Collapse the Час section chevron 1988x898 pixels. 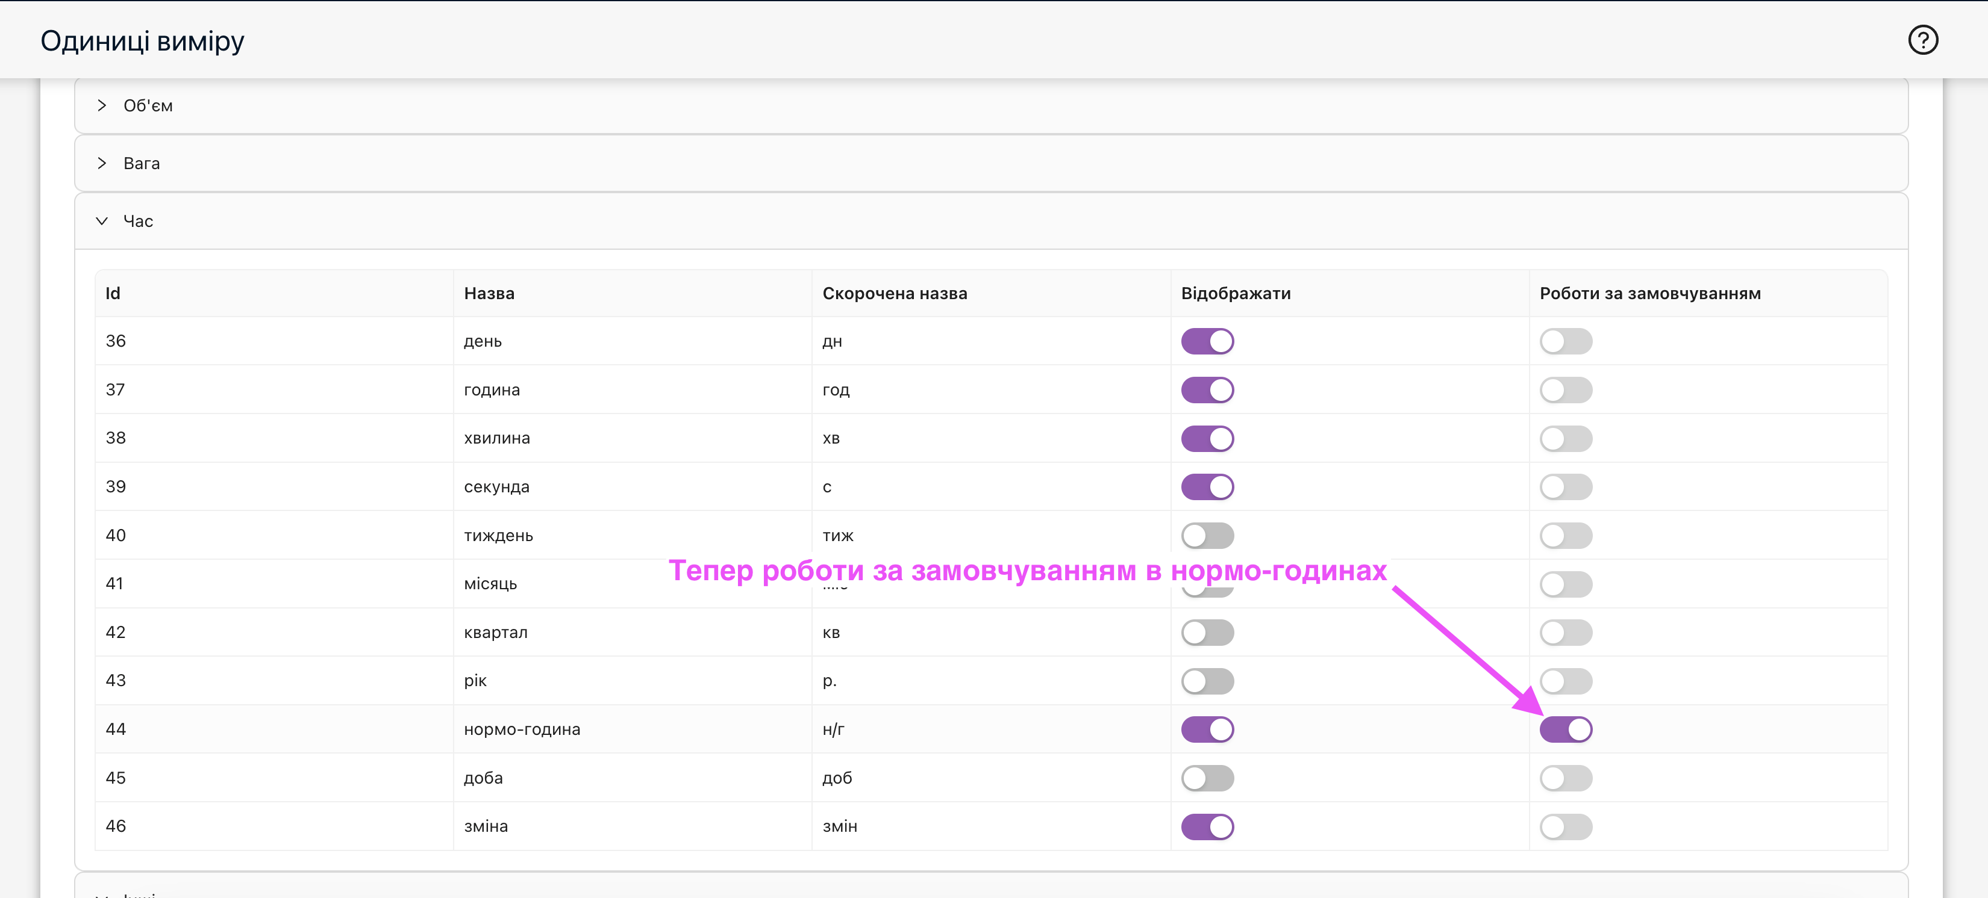point(102,221)
